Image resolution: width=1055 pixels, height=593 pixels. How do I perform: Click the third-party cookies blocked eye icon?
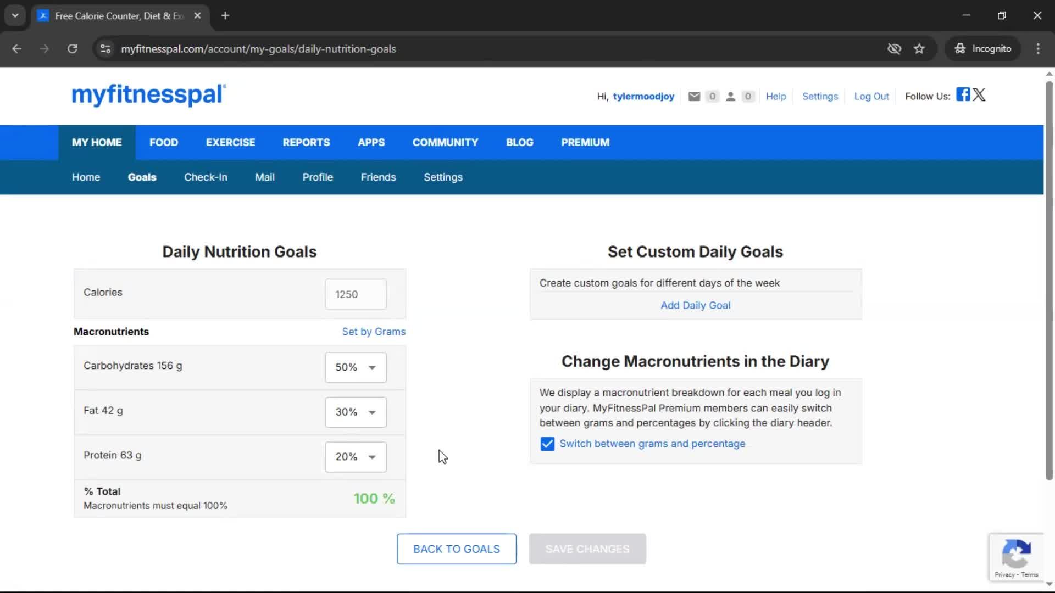pos(894,48)
